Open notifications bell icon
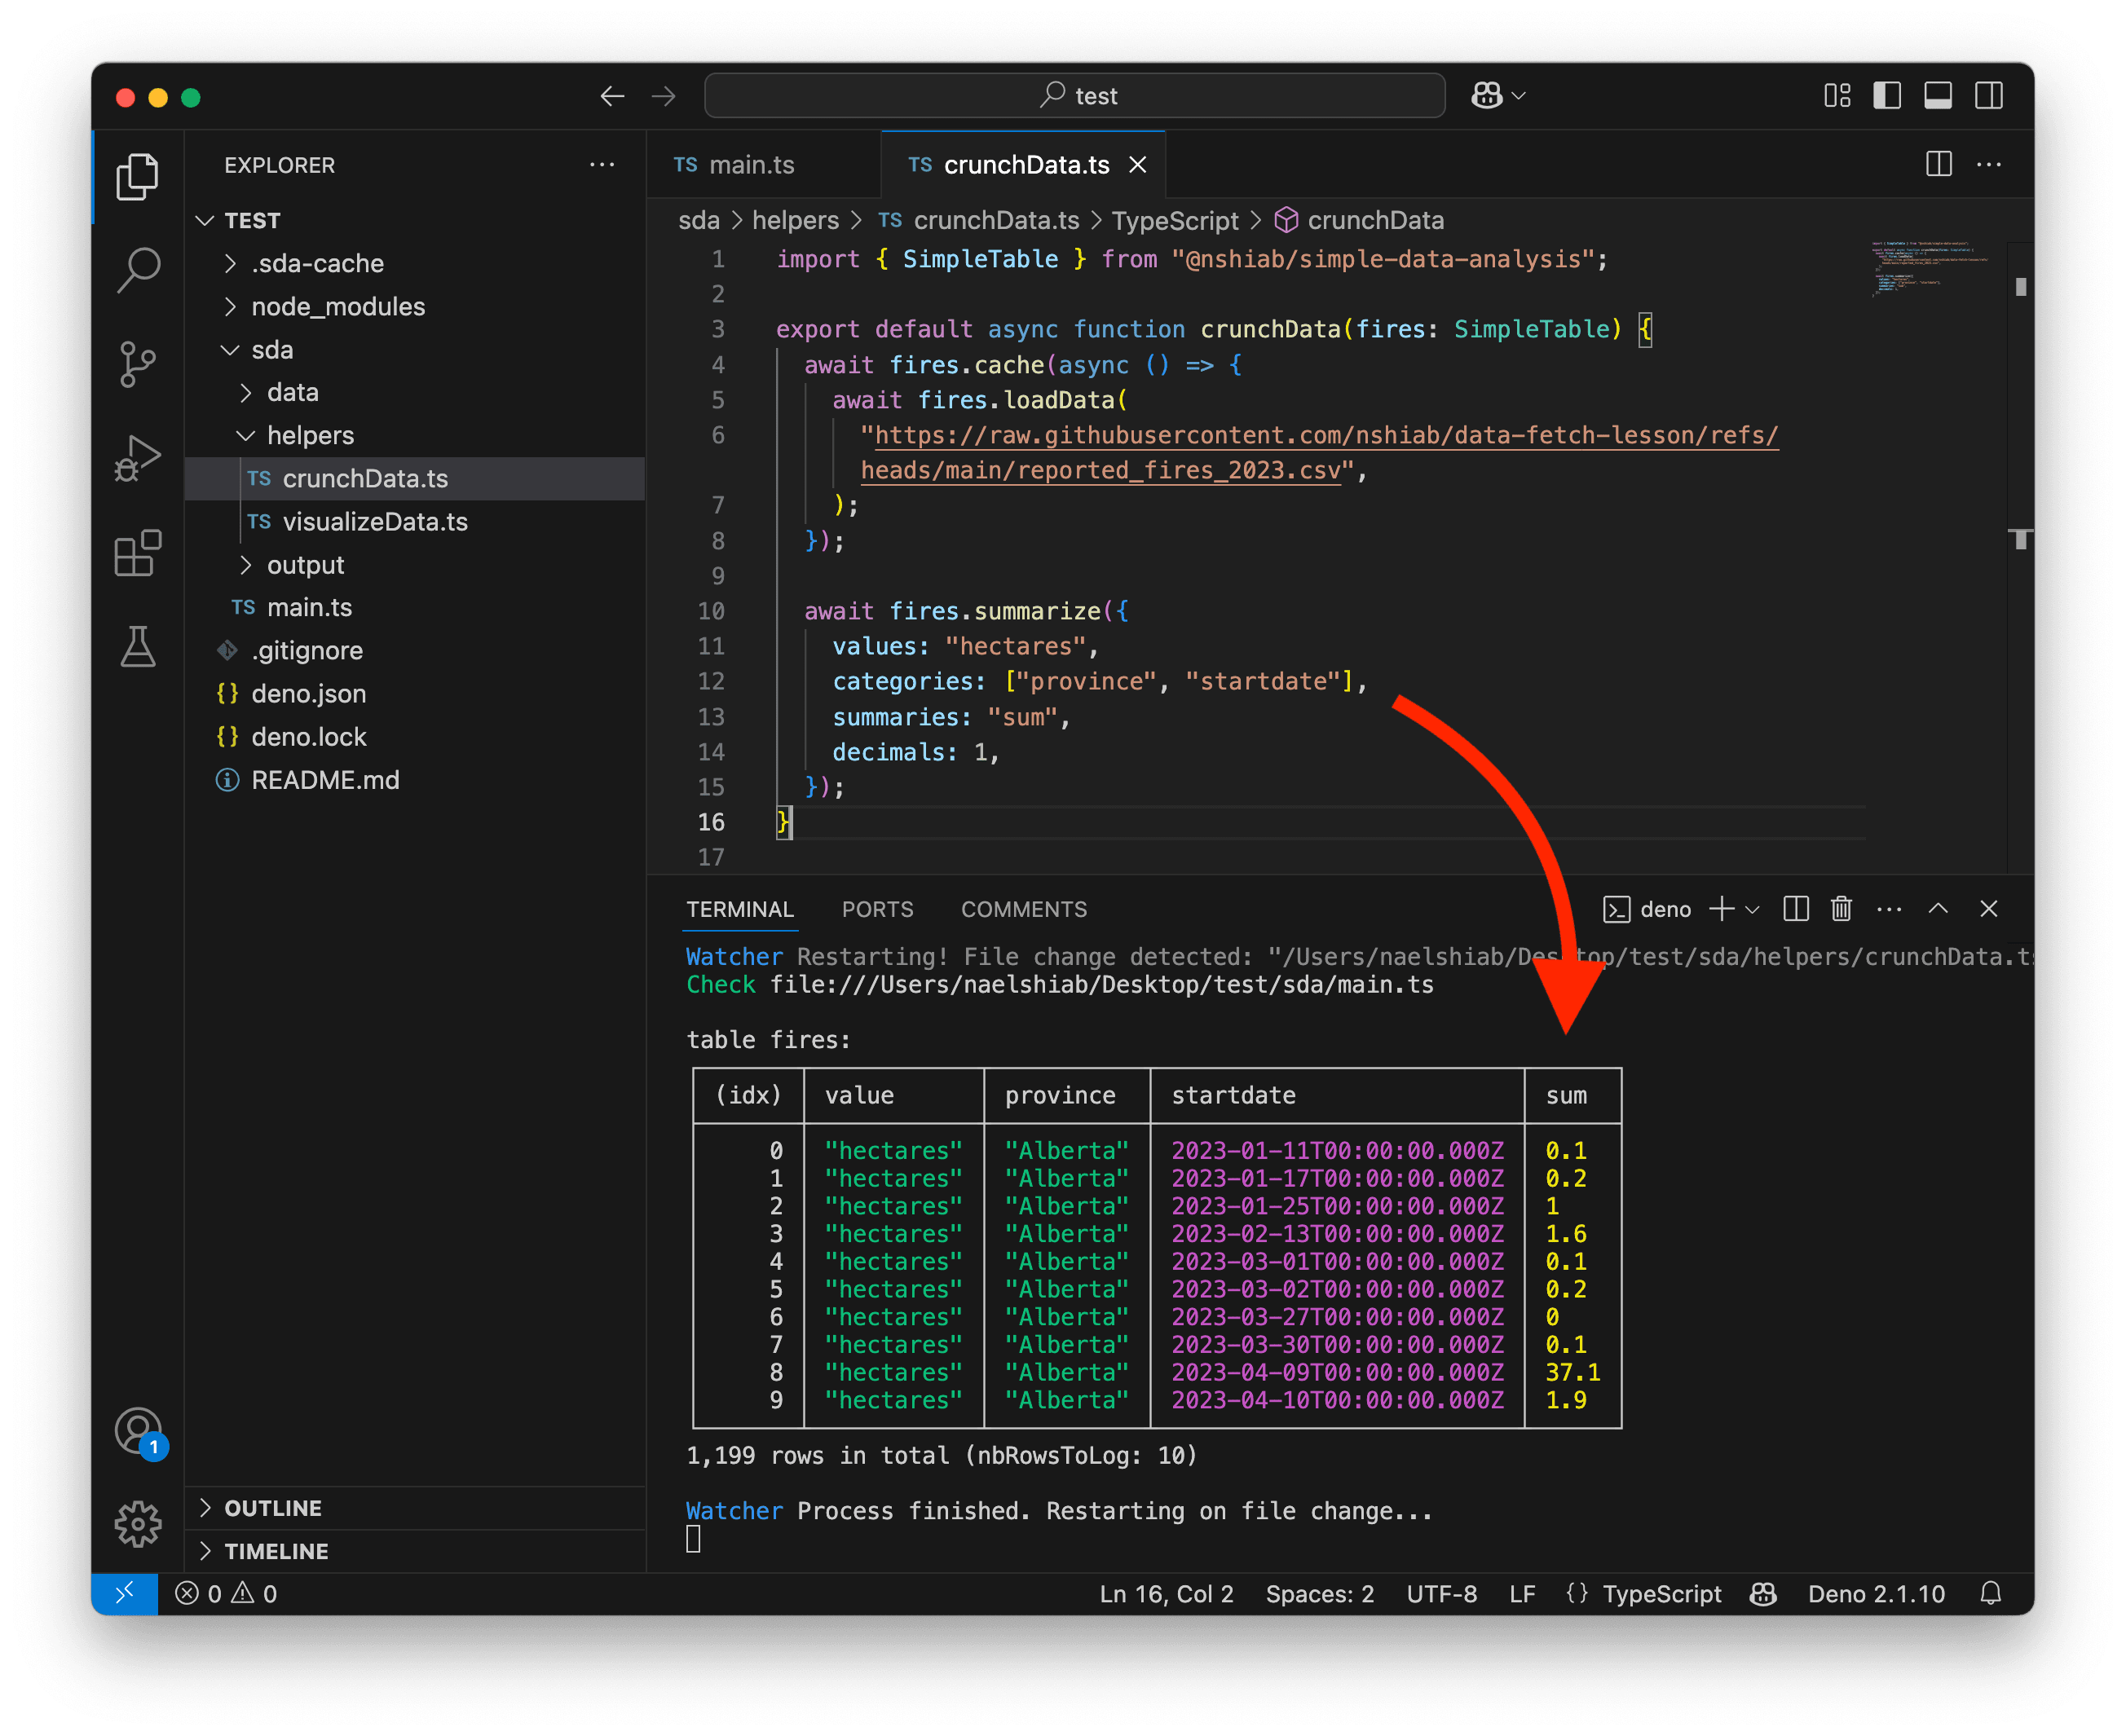2126x1736 pixels. pyautogui.click(x=1991, y=1594)
